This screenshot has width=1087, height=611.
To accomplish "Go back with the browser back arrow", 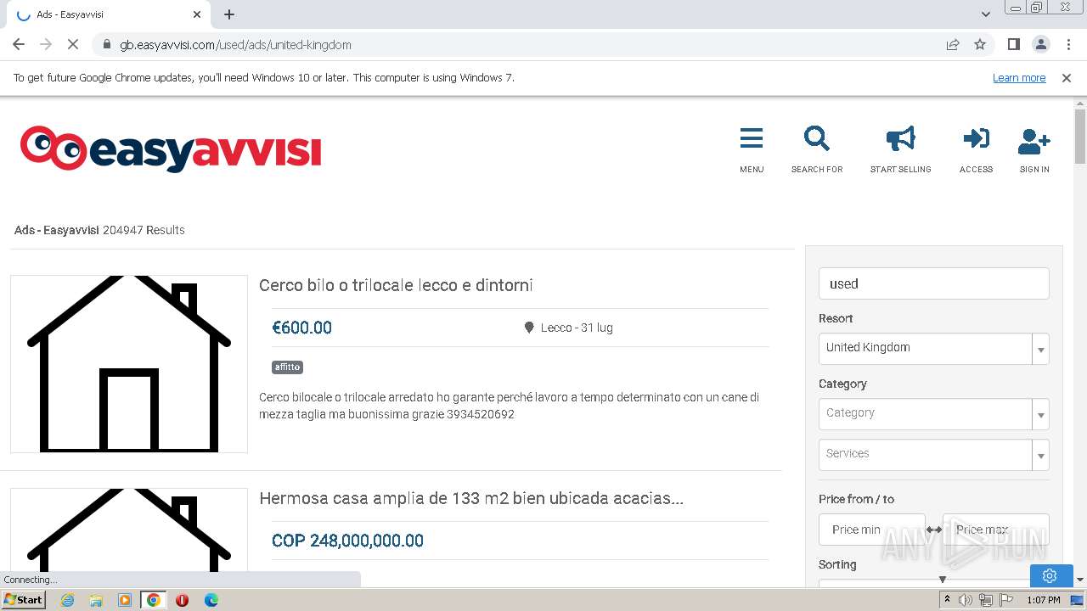I will click(x=19, y=45).
